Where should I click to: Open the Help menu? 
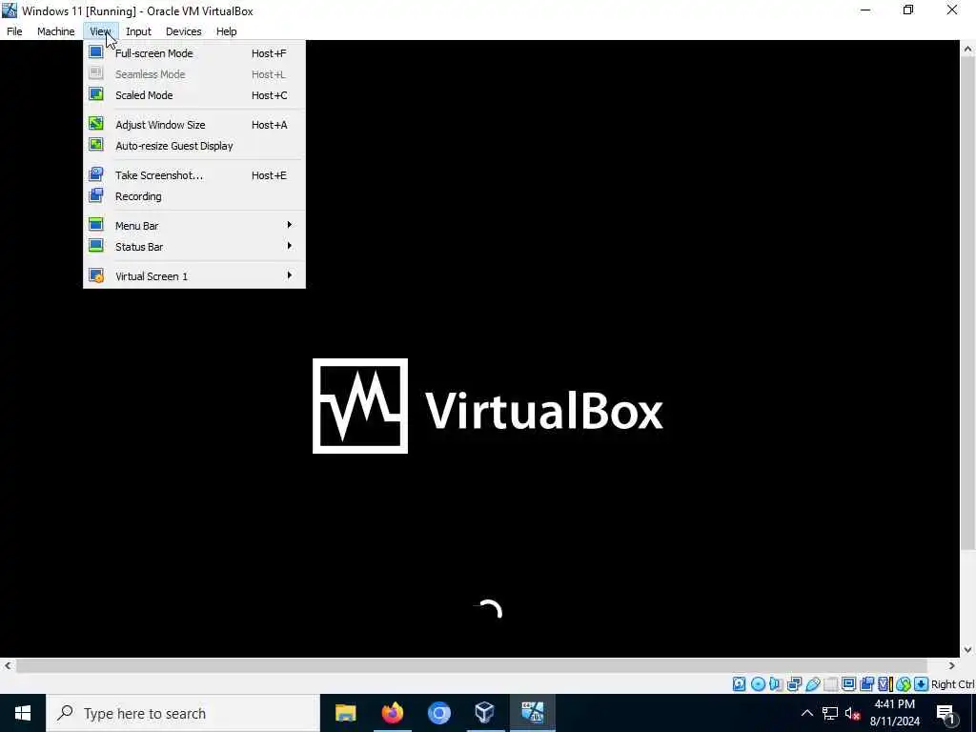tap(227, 31)
